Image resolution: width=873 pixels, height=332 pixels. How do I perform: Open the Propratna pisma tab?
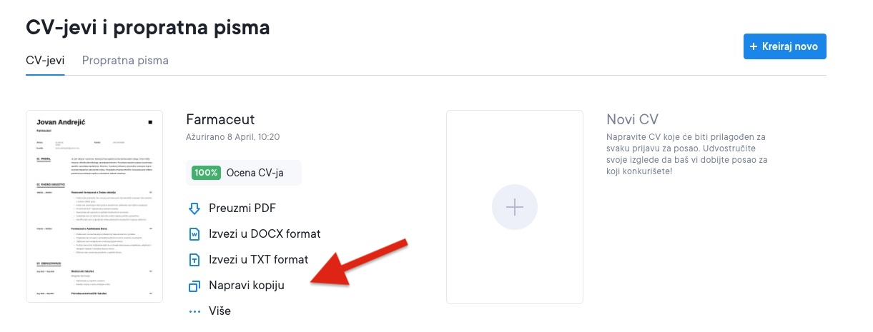point(125,61)
